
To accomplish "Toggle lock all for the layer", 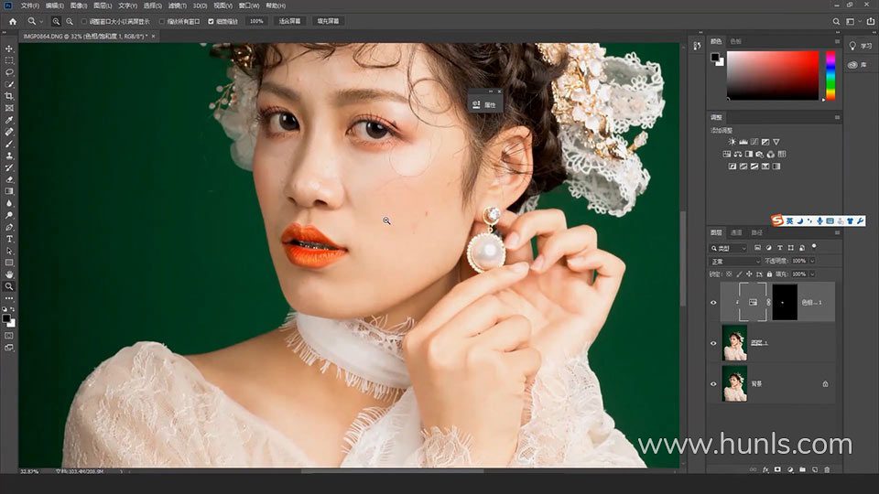I will [769, 274].
